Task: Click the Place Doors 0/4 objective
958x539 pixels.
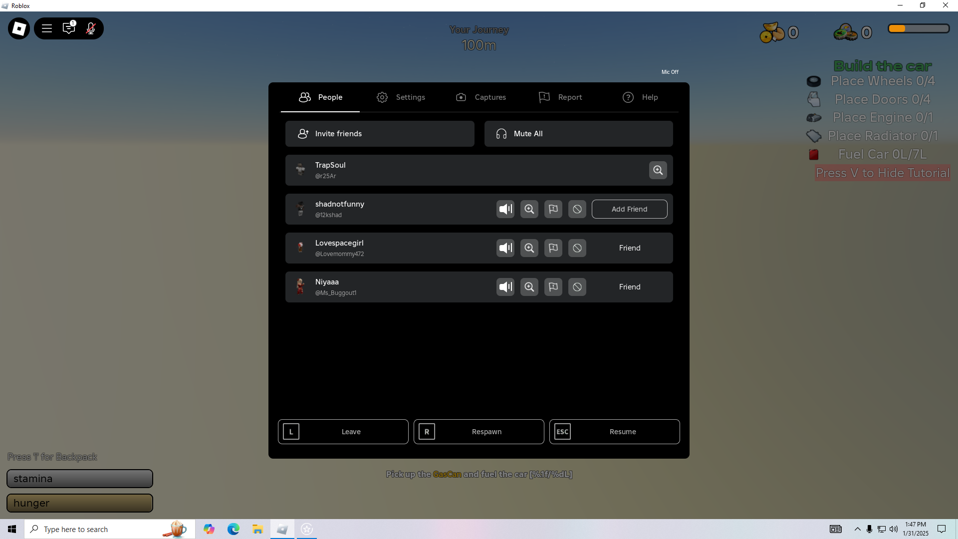Action: (882, 99)
